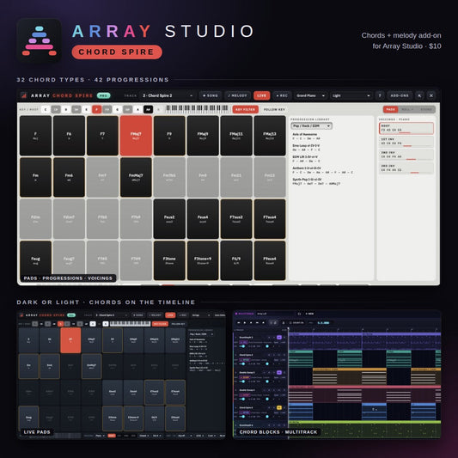
Task: Select key root C in the light window
Action: tap(46, 109)
